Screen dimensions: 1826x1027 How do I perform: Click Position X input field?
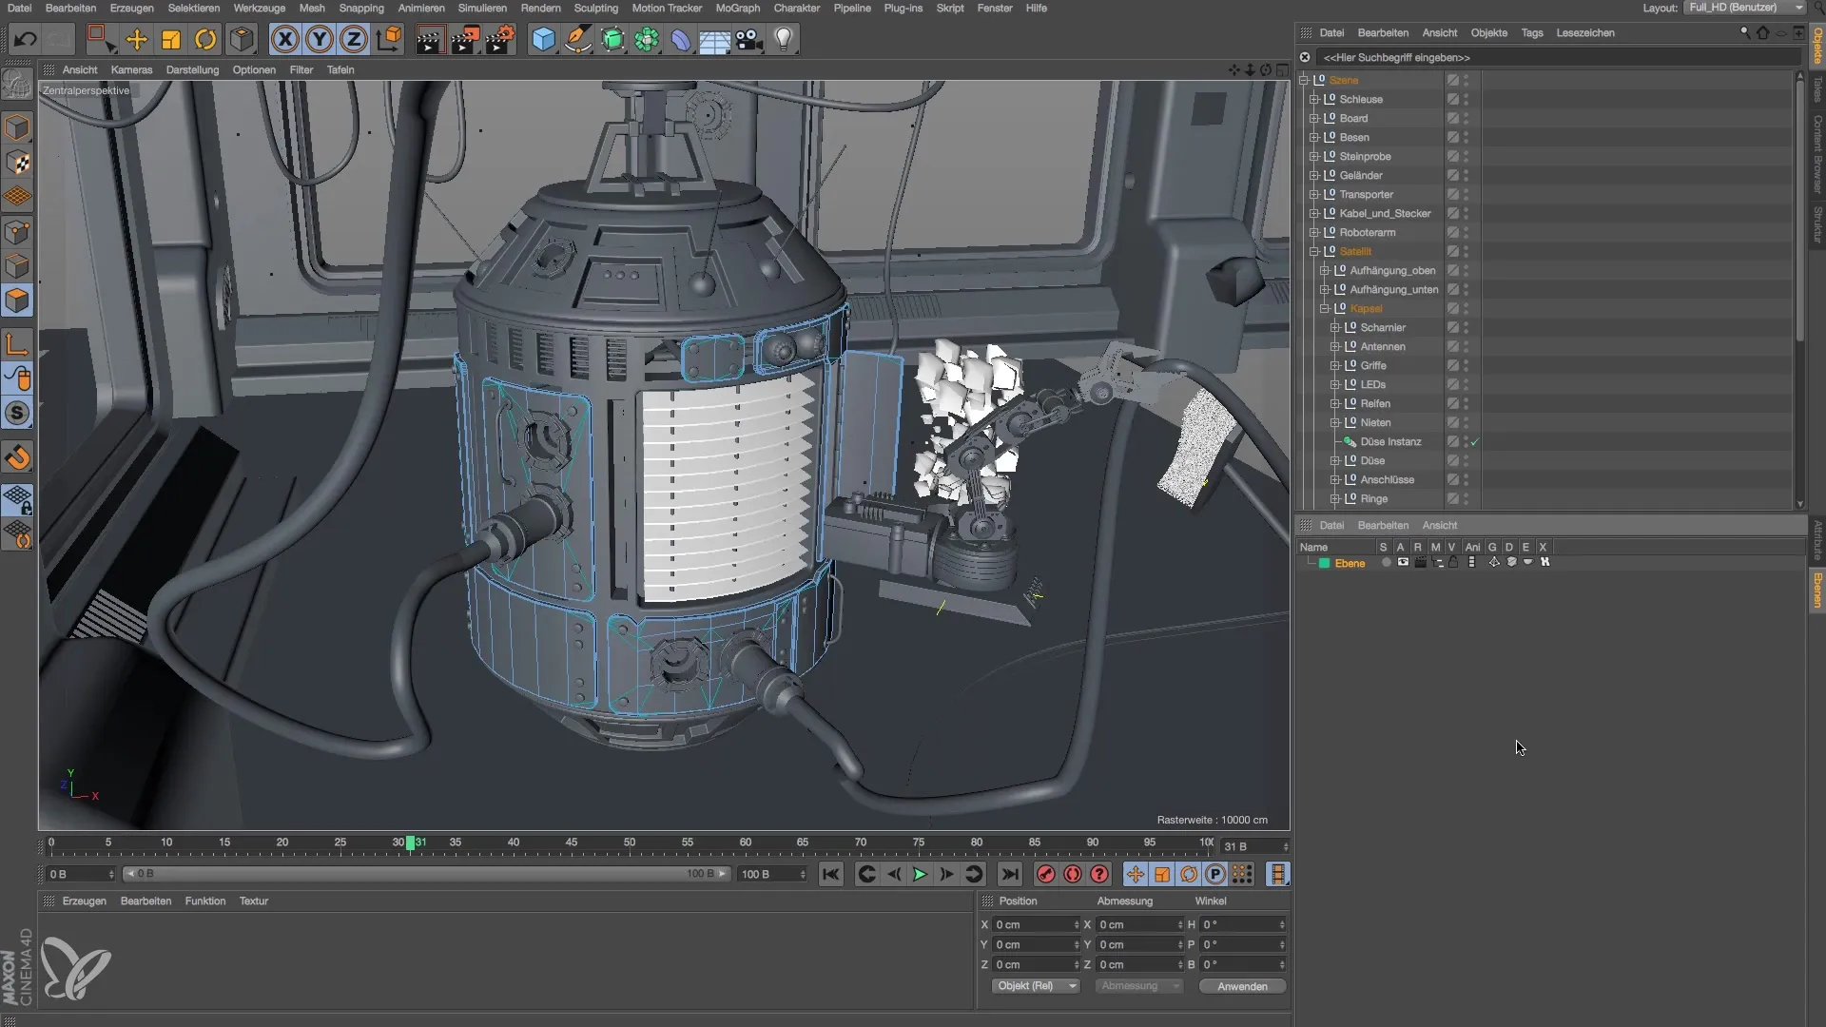pos(1036,924)
